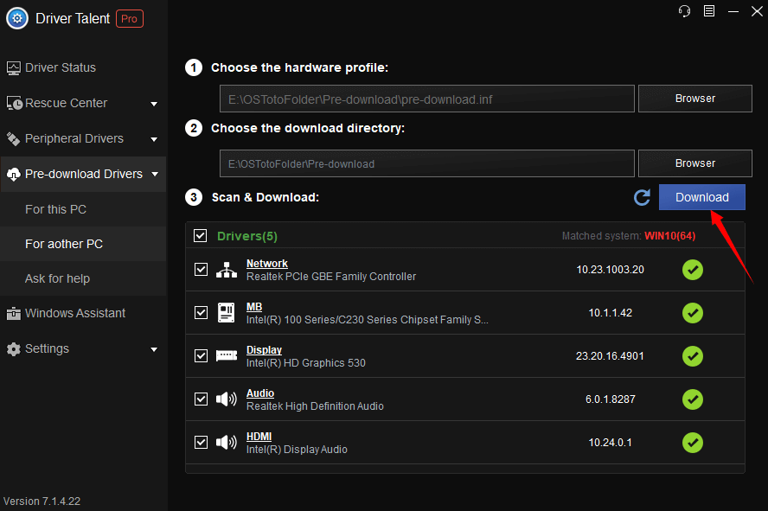Viewport: 768px width, 511px height.
Task: Uncheck the MB driver checkbox
Action: pyautogui.click(x=201, y=313)
